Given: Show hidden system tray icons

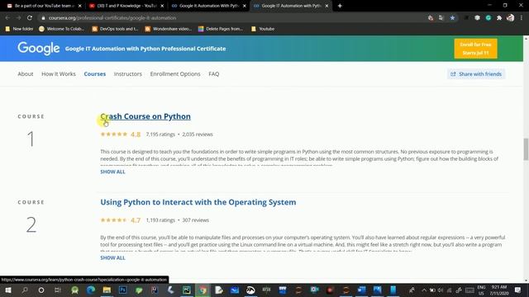Looking at the screenshot, I should pyautogui.click(x=424, y=290).
